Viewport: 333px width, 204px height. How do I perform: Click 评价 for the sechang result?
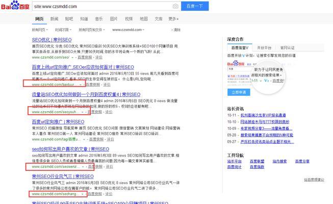[x=109, y=194]
